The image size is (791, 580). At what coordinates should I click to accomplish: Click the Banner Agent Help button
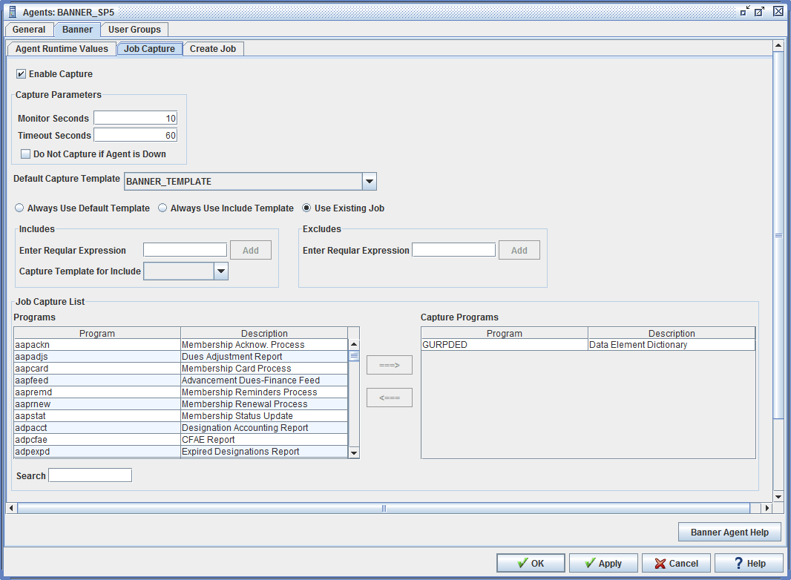(729, 532)
